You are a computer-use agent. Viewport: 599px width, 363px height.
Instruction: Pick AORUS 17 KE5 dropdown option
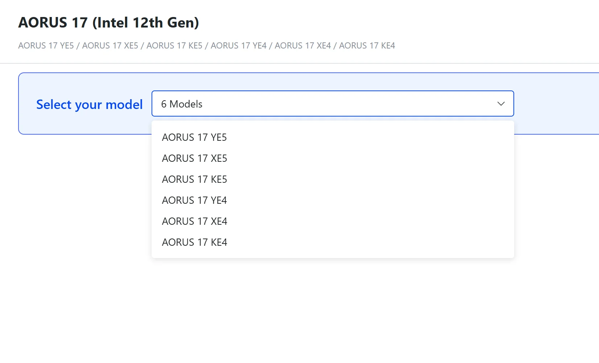click(194, 180)
